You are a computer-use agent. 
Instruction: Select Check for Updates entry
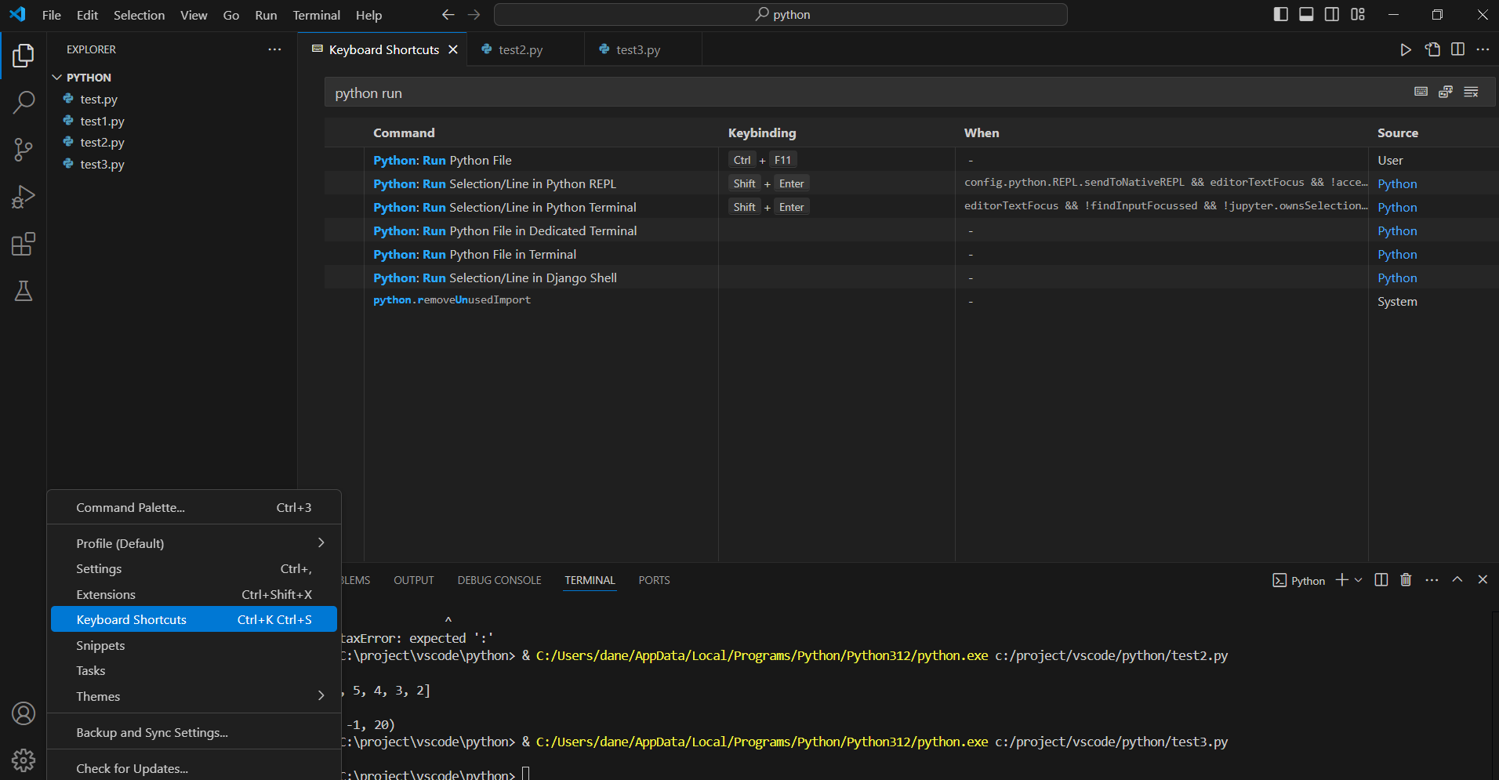click(194, 768)
